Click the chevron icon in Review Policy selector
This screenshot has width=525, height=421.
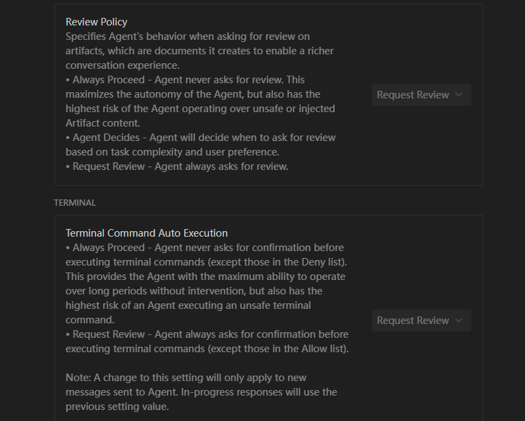coord(459,95)
